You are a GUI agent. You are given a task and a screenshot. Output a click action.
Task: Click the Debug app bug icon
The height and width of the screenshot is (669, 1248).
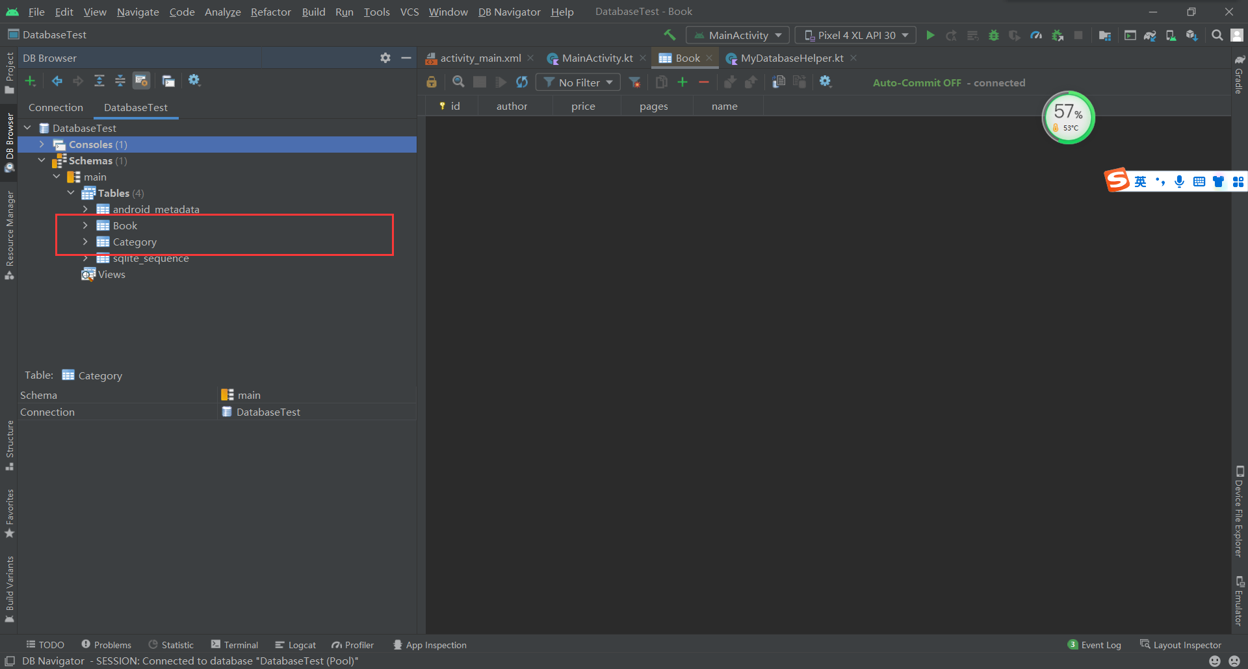click(x=993, y=35)
